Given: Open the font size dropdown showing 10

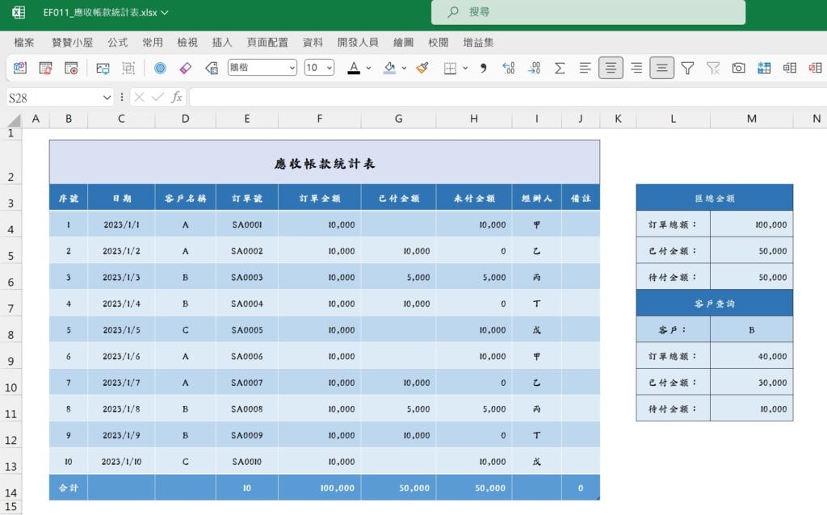Looking at the screenshot, I should click(318, 68).
